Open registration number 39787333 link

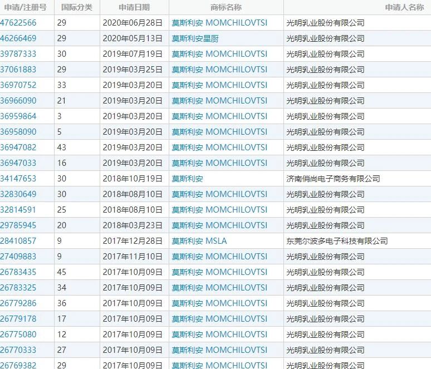pos(18,54)
